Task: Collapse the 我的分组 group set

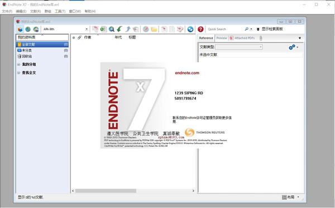Action: pyautogui.click(x=18, y=65)
